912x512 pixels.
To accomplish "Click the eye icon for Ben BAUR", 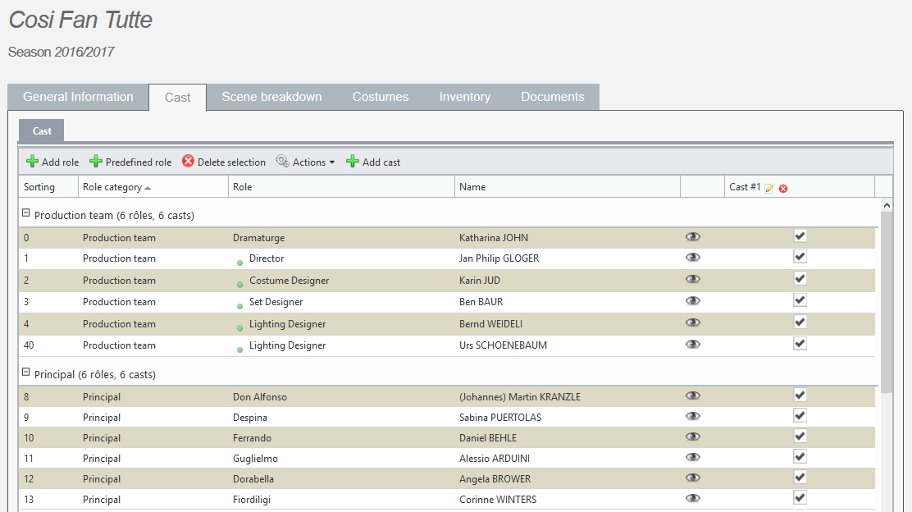I will pyautogui.click(x=693, y=301).
